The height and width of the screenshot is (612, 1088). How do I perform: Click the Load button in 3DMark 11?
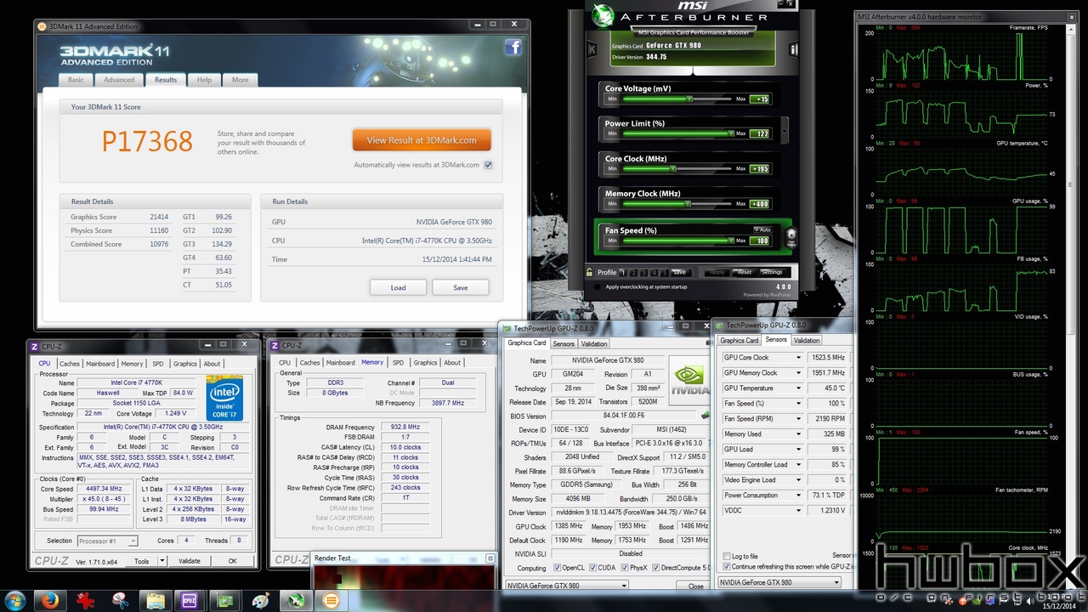coord(398,287)
